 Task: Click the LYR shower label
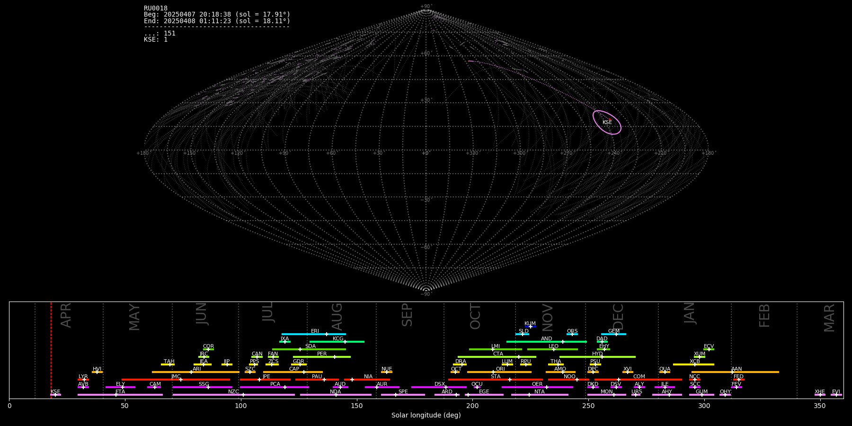pyautogui.click(x=83, y=377)
